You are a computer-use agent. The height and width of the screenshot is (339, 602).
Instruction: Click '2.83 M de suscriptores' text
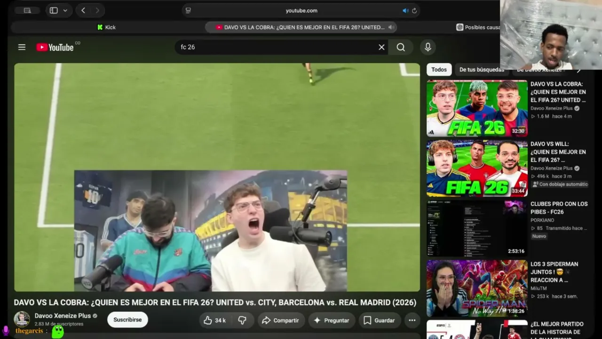point(59,324)
